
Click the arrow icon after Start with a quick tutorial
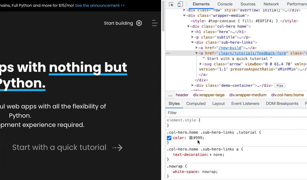pos(117,147)
